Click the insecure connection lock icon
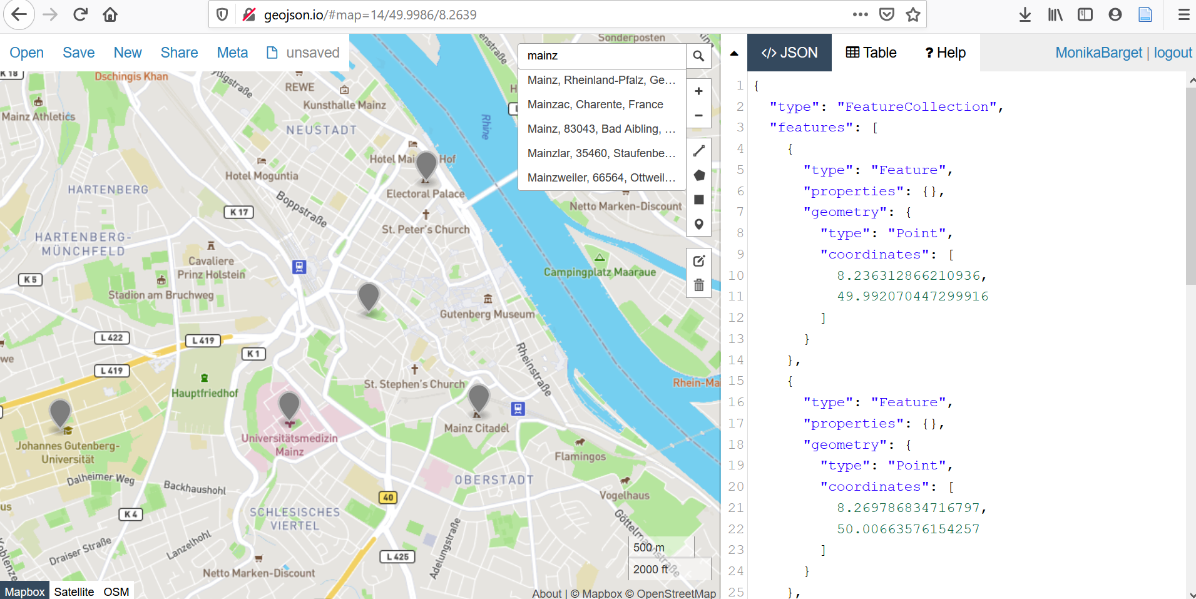1196x599 pixels. tap(248, 14)
